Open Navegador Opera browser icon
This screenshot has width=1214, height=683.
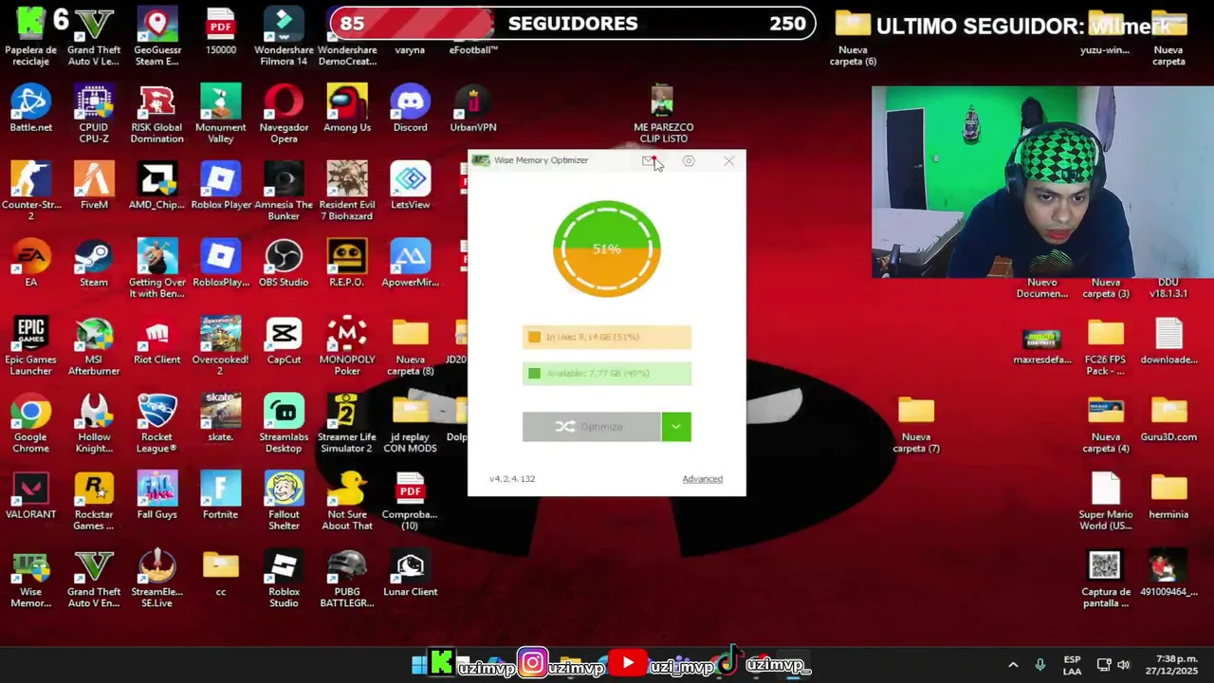(284, 115)
